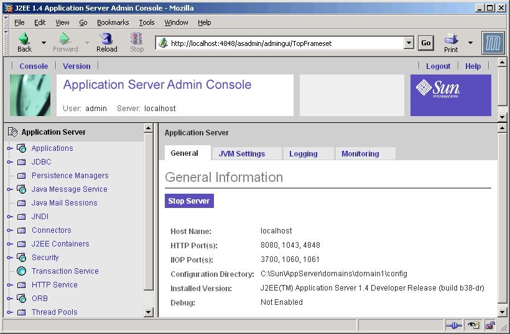Click the Logout link
Screen dimensions: 510x334
tap(438, 66)
